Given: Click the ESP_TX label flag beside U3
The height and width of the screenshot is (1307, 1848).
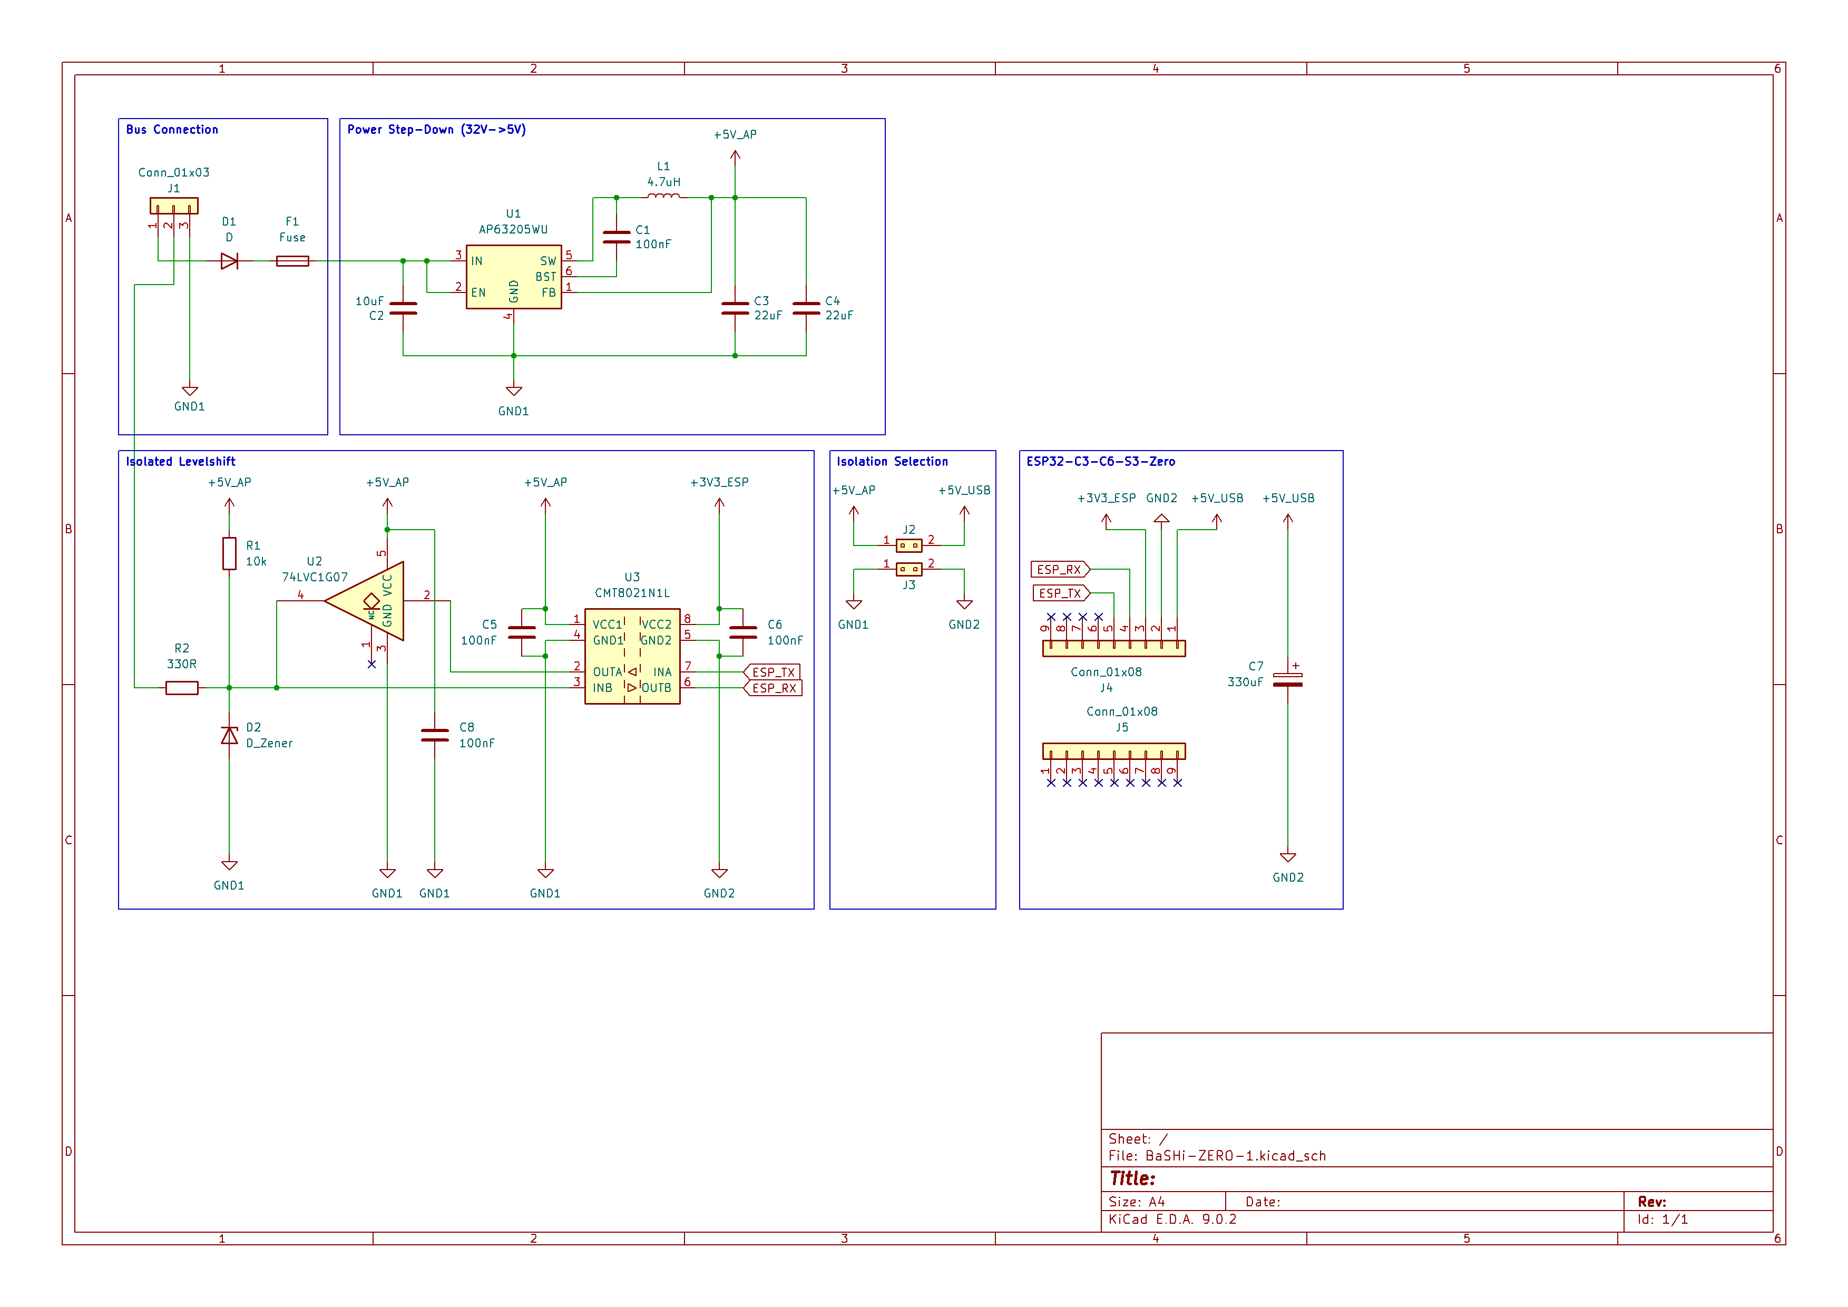Looking at the screenshot, I should click(772, 672).
